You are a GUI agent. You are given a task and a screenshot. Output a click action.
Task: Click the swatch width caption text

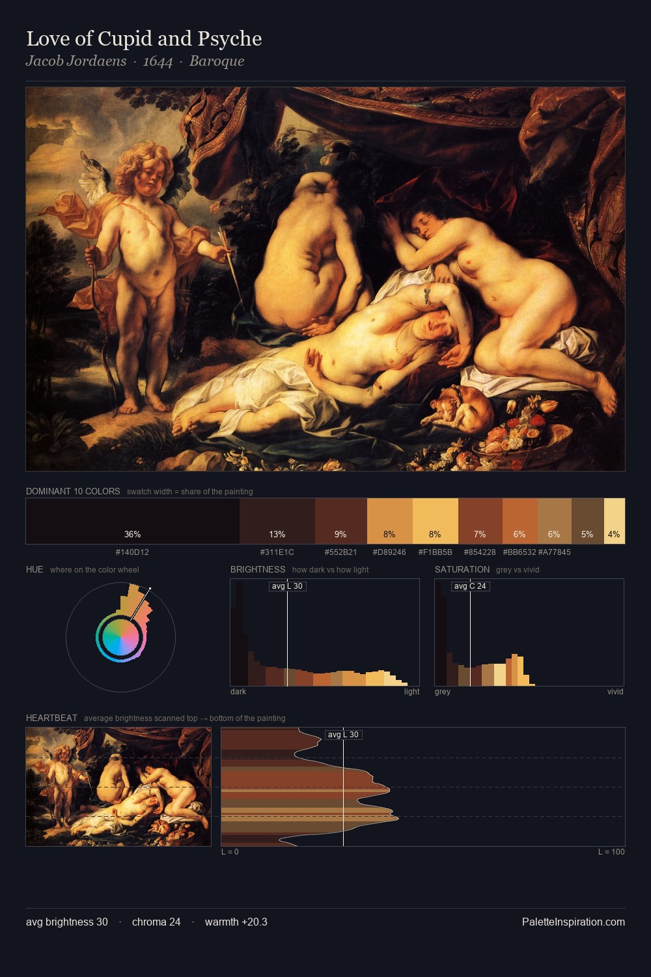(x=190, y=492)
